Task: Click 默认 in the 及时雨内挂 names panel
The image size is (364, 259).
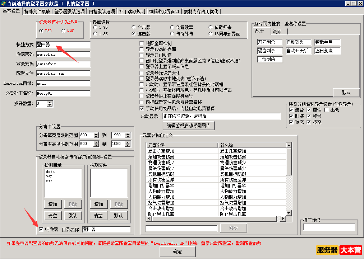Action: [346, 93]
